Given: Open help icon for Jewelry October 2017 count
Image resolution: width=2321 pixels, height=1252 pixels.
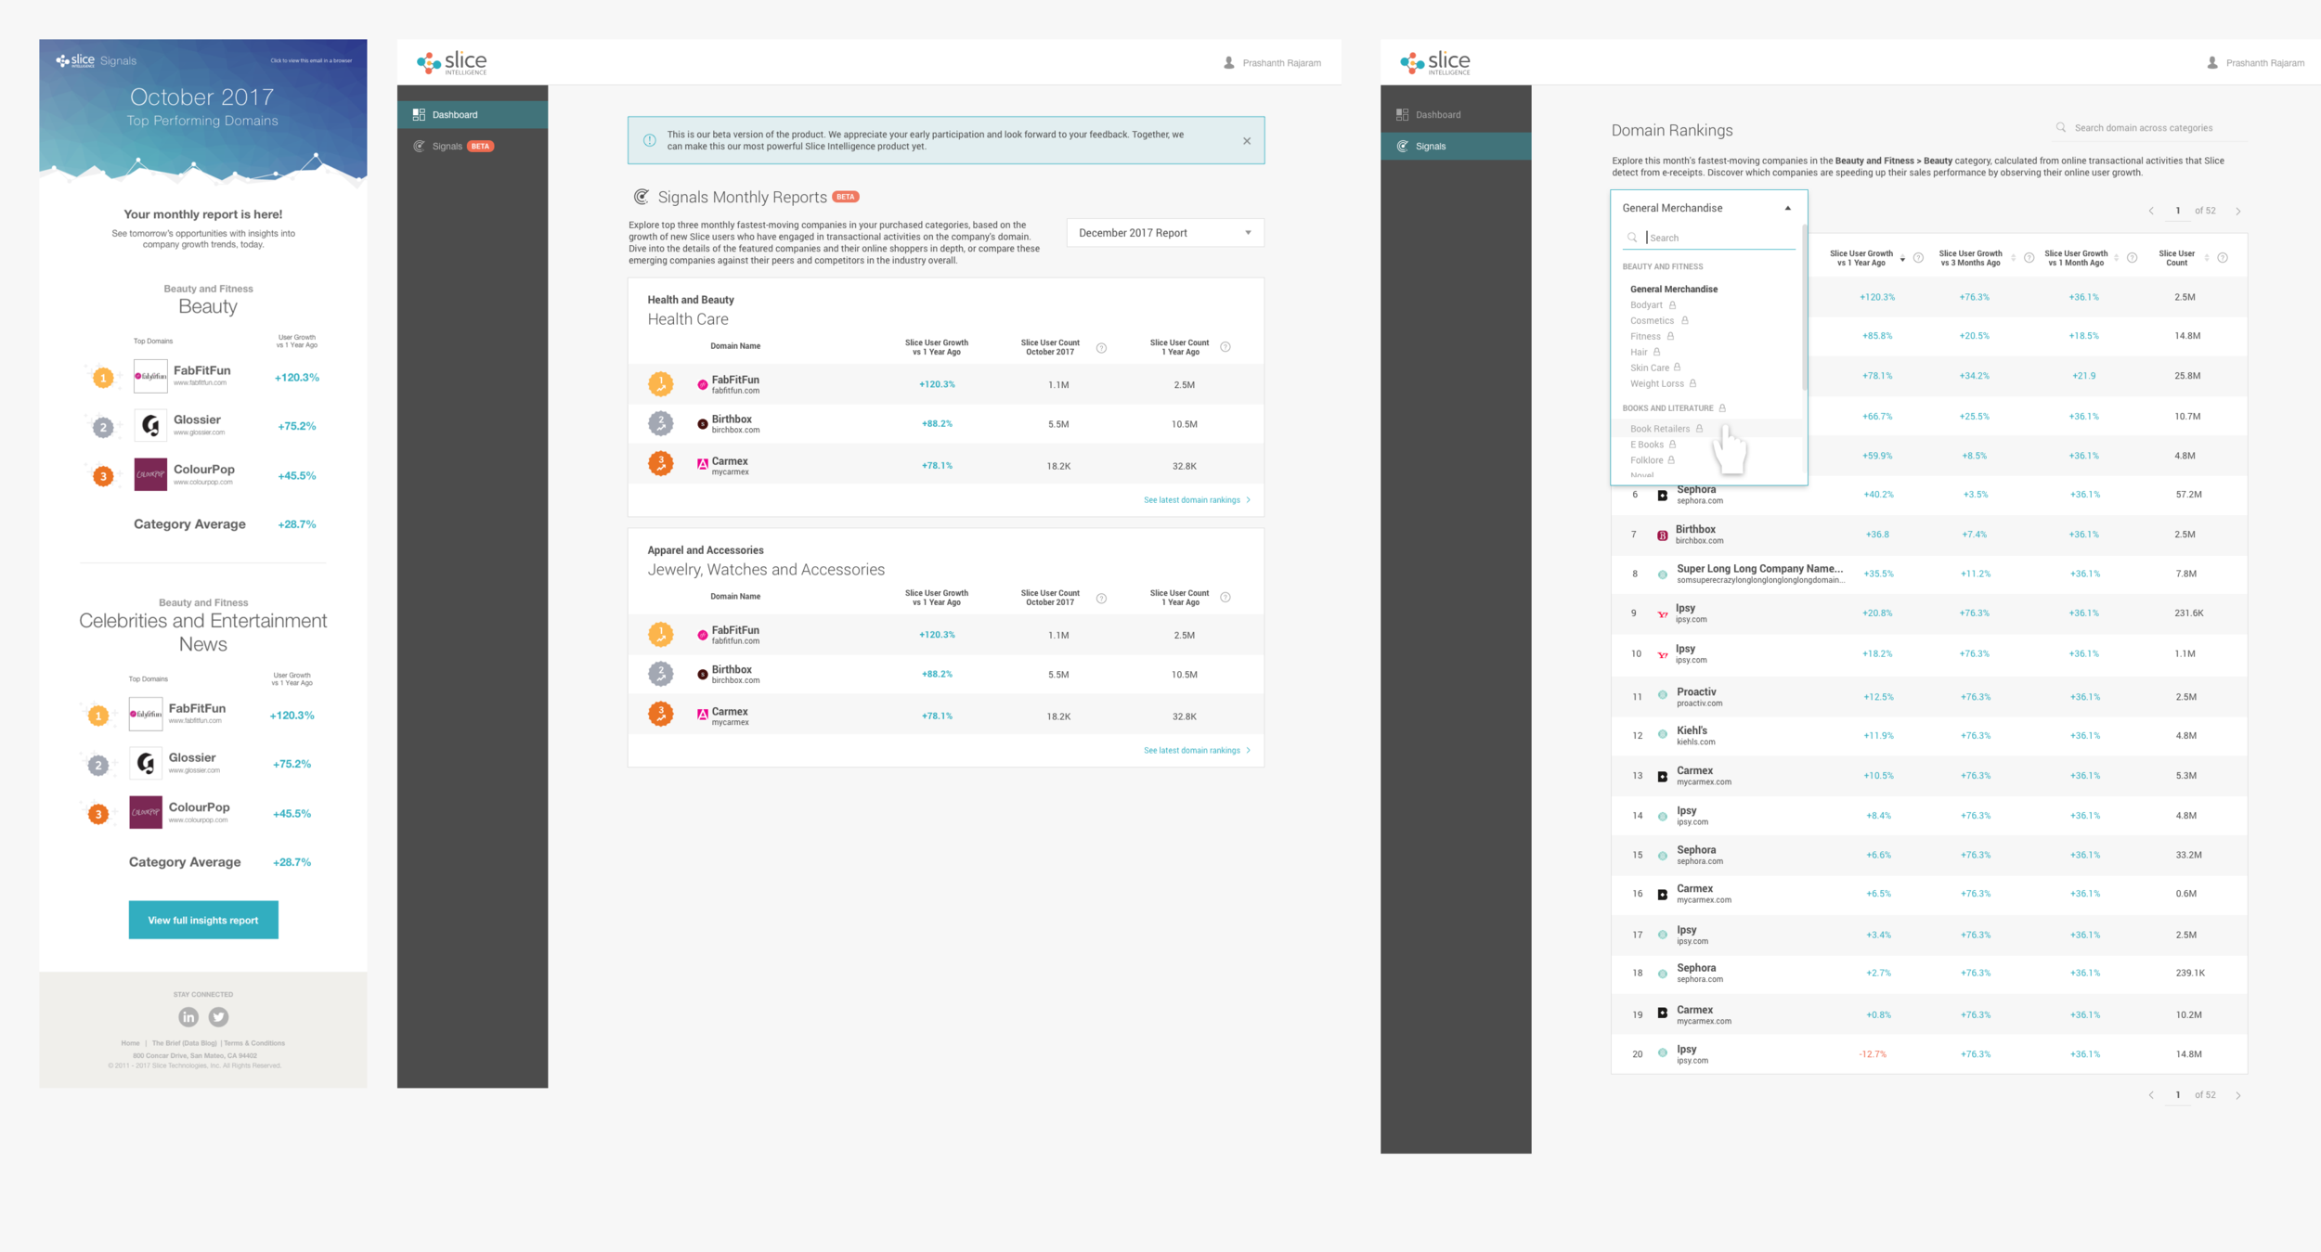Looking at the screenshot, I should [1101, 599].
